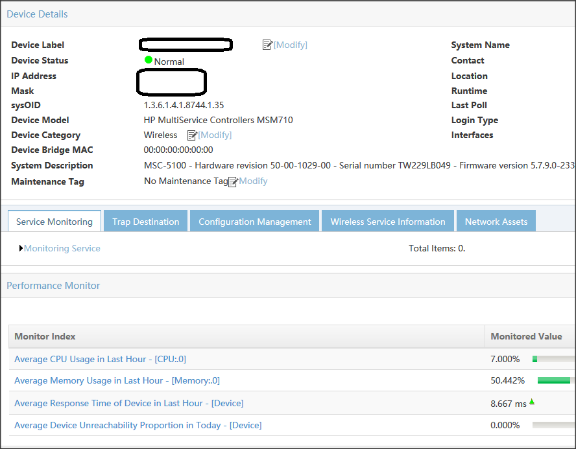Click the bridge MAC 00:00:00:00:00:00 value

point(178,150)
